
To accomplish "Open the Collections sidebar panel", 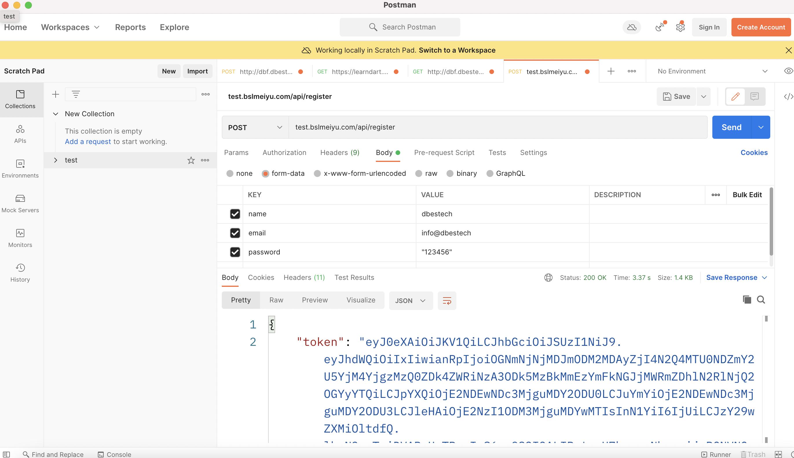I will tap(20, 99).
